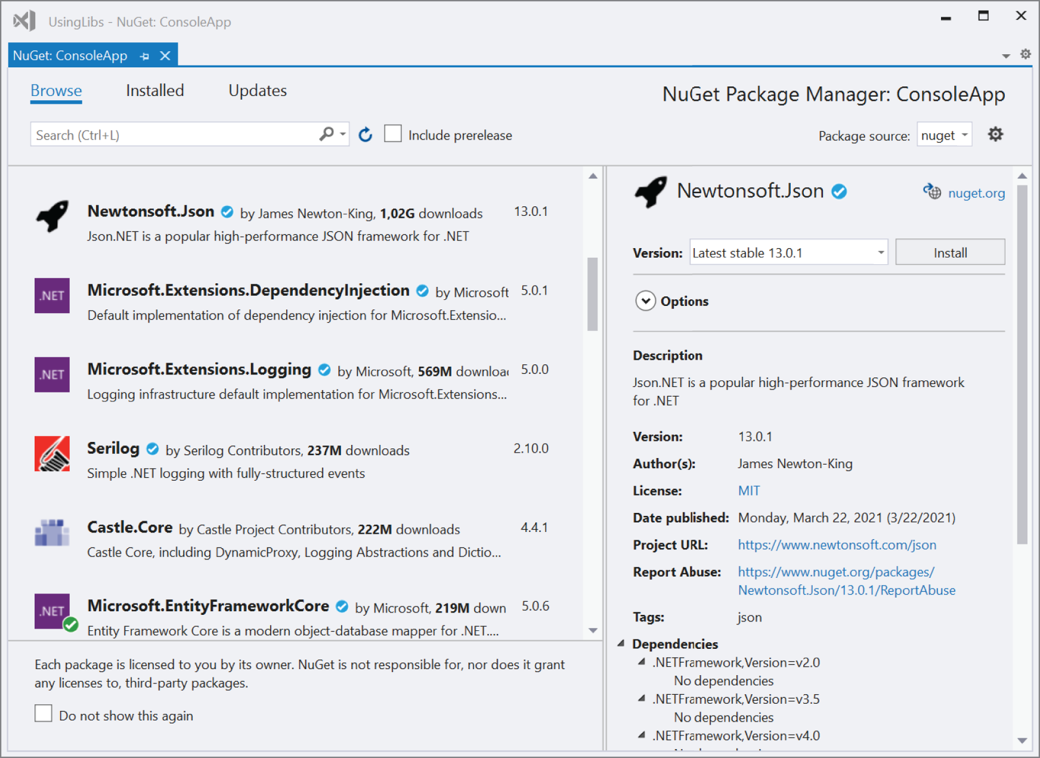Pin the NuGet: ConsoleApp tab

[x=144, y=55]
